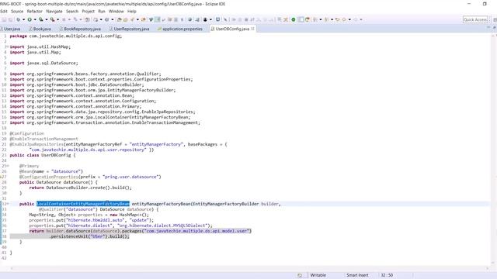Click the Back navigation arrow icon
Viewport: 497px width, 279px height.
(x=344, y=19)
